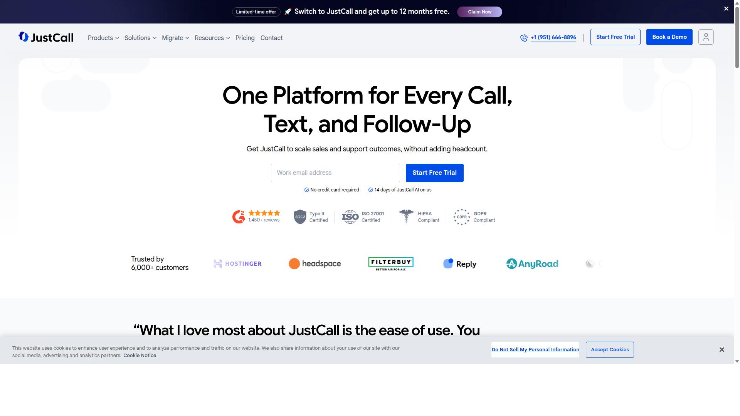The height and width of the screenshot is (416, 740).
Task: Click '1,450+ reviews' text
Action: tap(264, 220)
